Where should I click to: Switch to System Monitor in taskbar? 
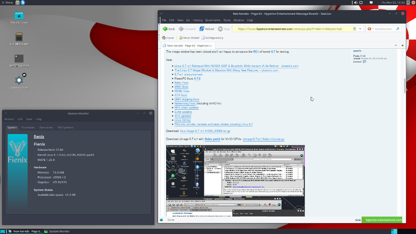57,231
